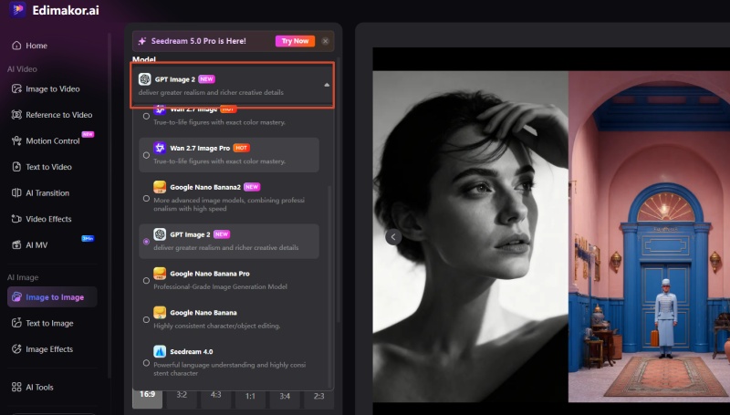The width and height of the screenshot is (730, 415).
Task: Click the AI Tools grid icon
Action: (x=16, y=387)
